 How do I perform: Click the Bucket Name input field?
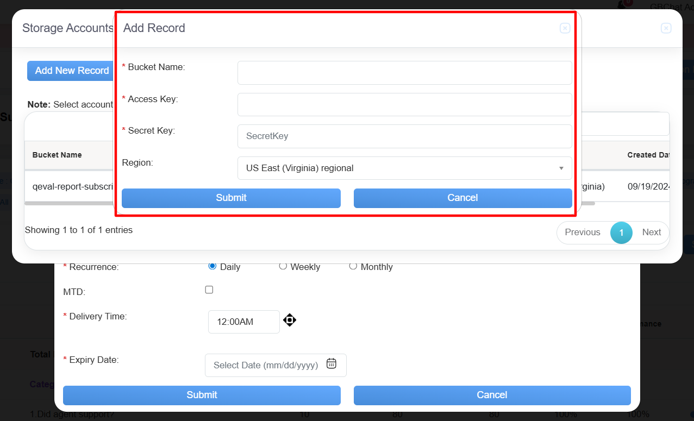point(404,73)
